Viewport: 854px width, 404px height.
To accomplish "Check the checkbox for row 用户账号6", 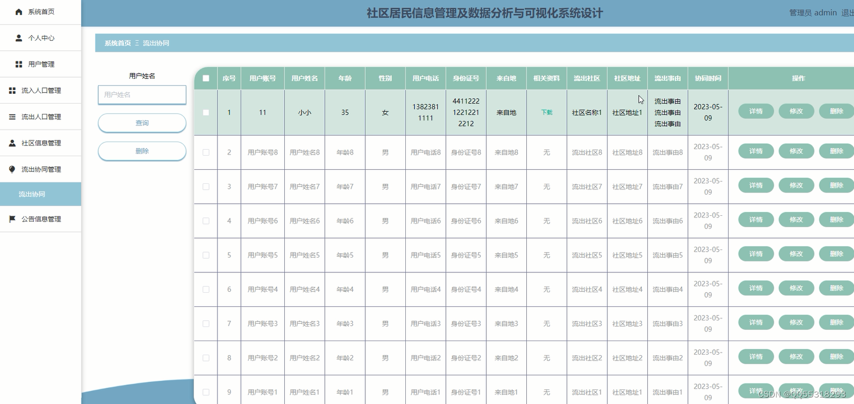I will click(206, 221).
